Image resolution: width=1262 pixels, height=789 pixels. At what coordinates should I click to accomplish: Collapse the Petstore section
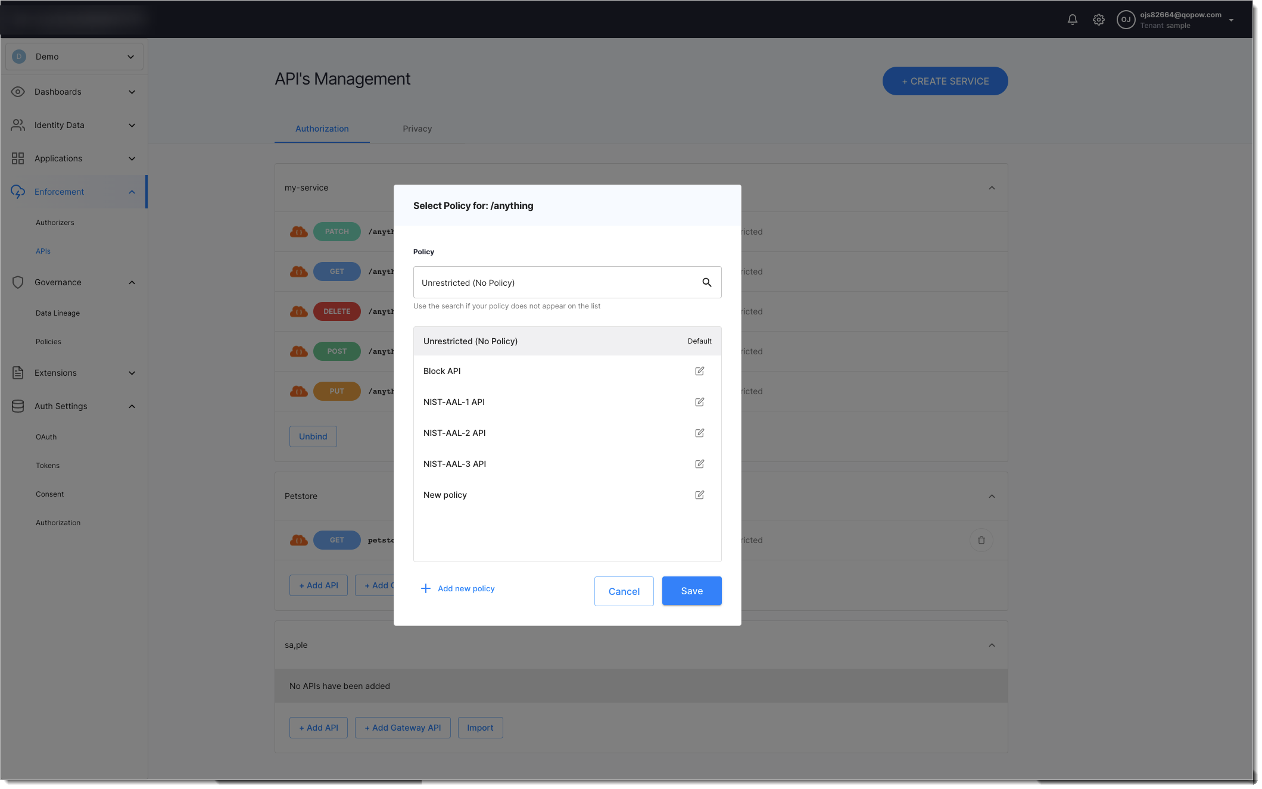pos(991,496)
